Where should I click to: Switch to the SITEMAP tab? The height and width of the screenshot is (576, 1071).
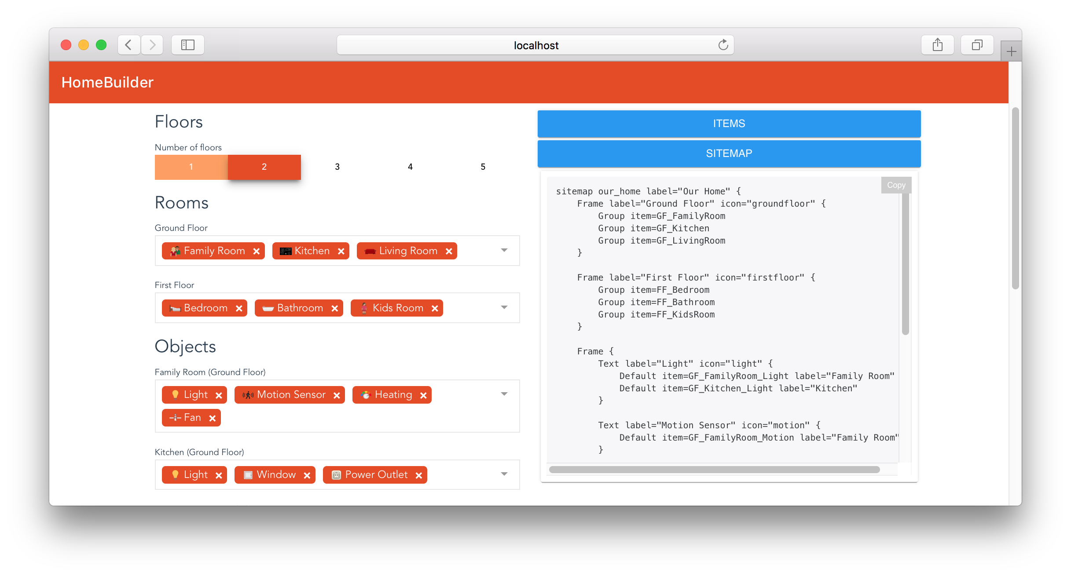[729, 153]
